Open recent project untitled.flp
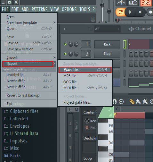 [29, 75]
